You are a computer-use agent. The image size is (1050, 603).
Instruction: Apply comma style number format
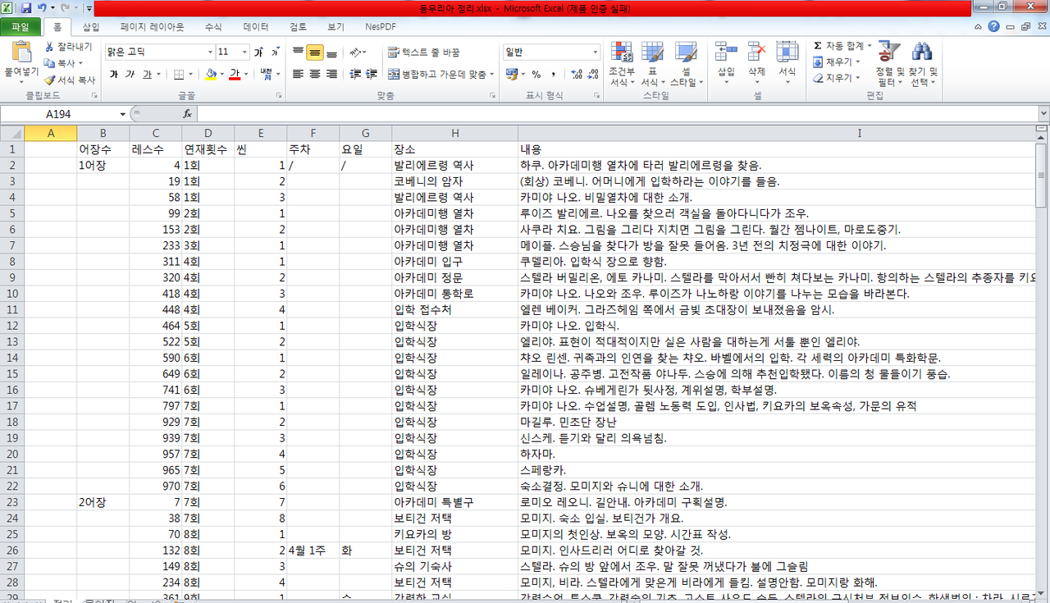point(552,74)
